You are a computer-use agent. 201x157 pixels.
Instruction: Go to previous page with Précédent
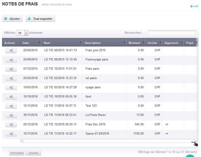17,153
